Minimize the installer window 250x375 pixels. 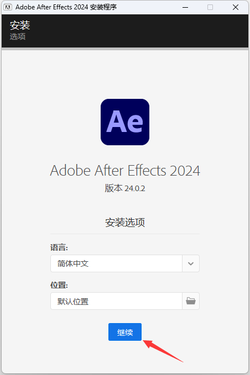tap(185, 7)
